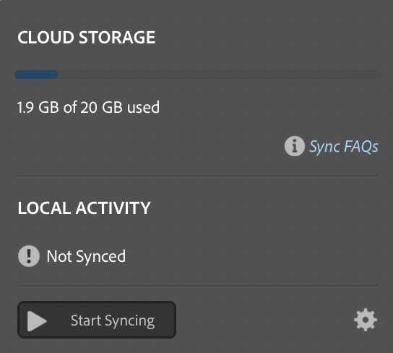Click the Start Syncing button label

coord(113,321)
